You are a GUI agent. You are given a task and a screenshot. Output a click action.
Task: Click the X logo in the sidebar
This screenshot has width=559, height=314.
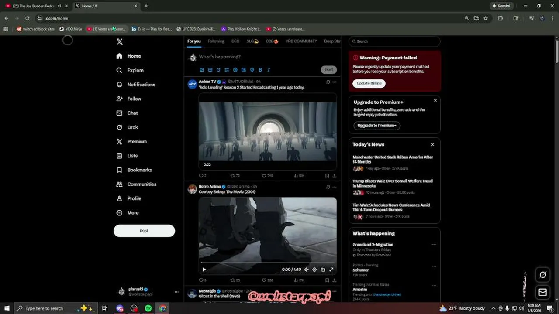120,42
